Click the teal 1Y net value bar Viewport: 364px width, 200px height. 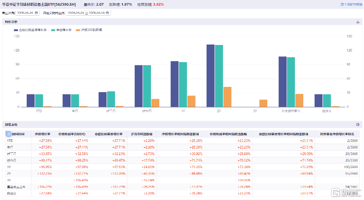tap(183, 85)
